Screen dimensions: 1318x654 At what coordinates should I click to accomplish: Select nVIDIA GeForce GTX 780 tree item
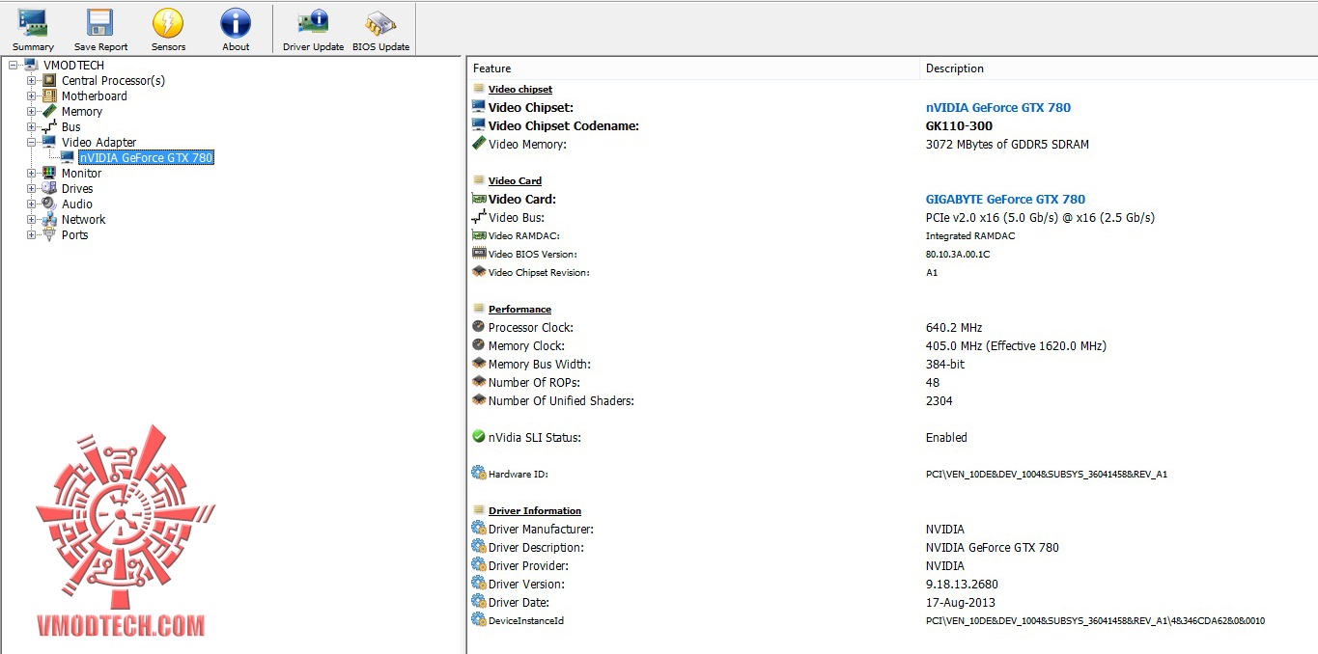146,157
